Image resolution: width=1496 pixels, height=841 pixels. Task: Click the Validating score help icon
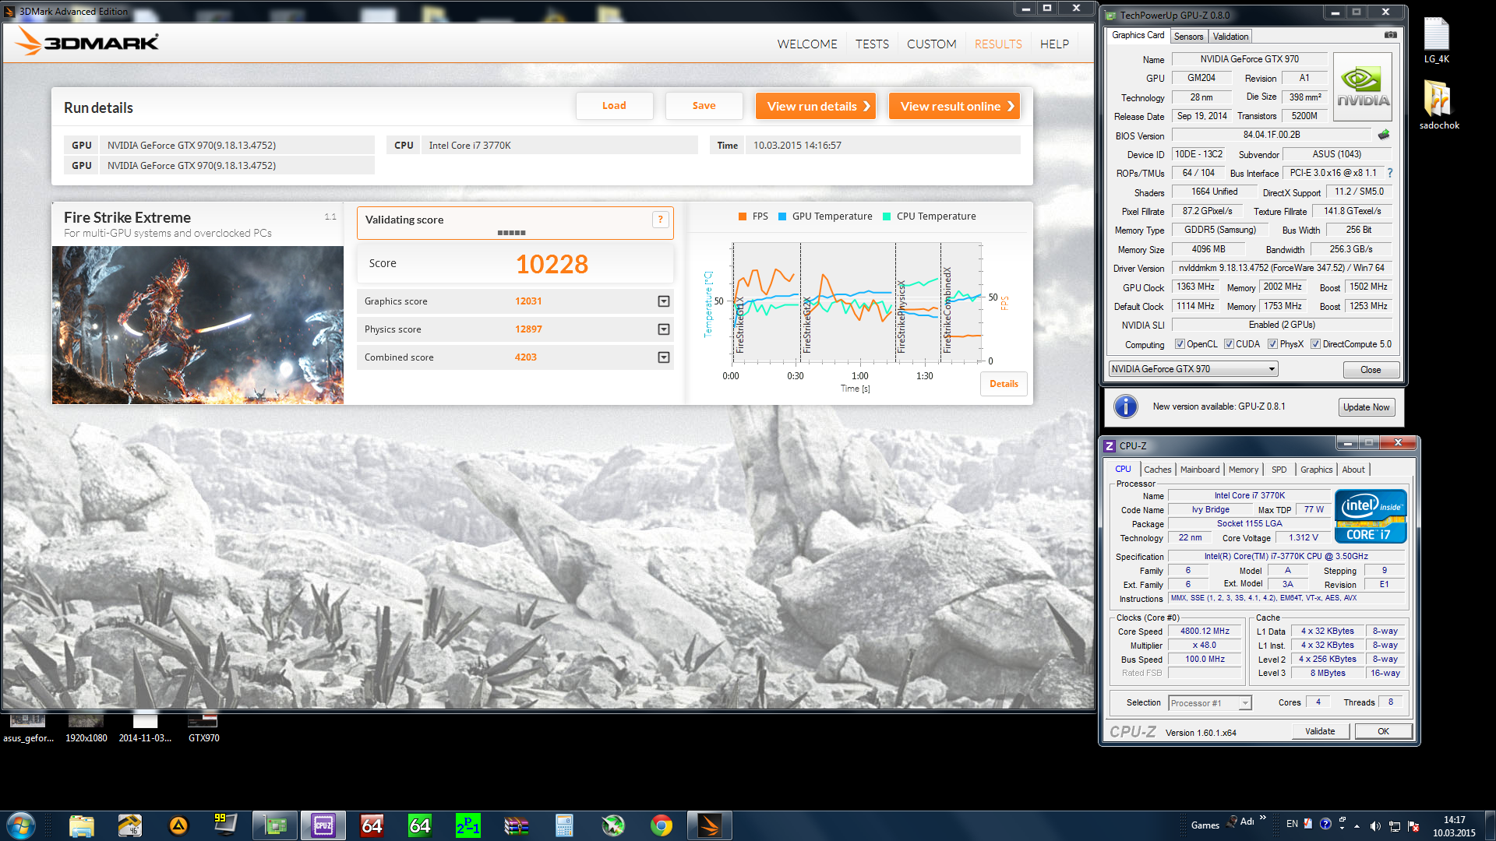click(660, 220)
